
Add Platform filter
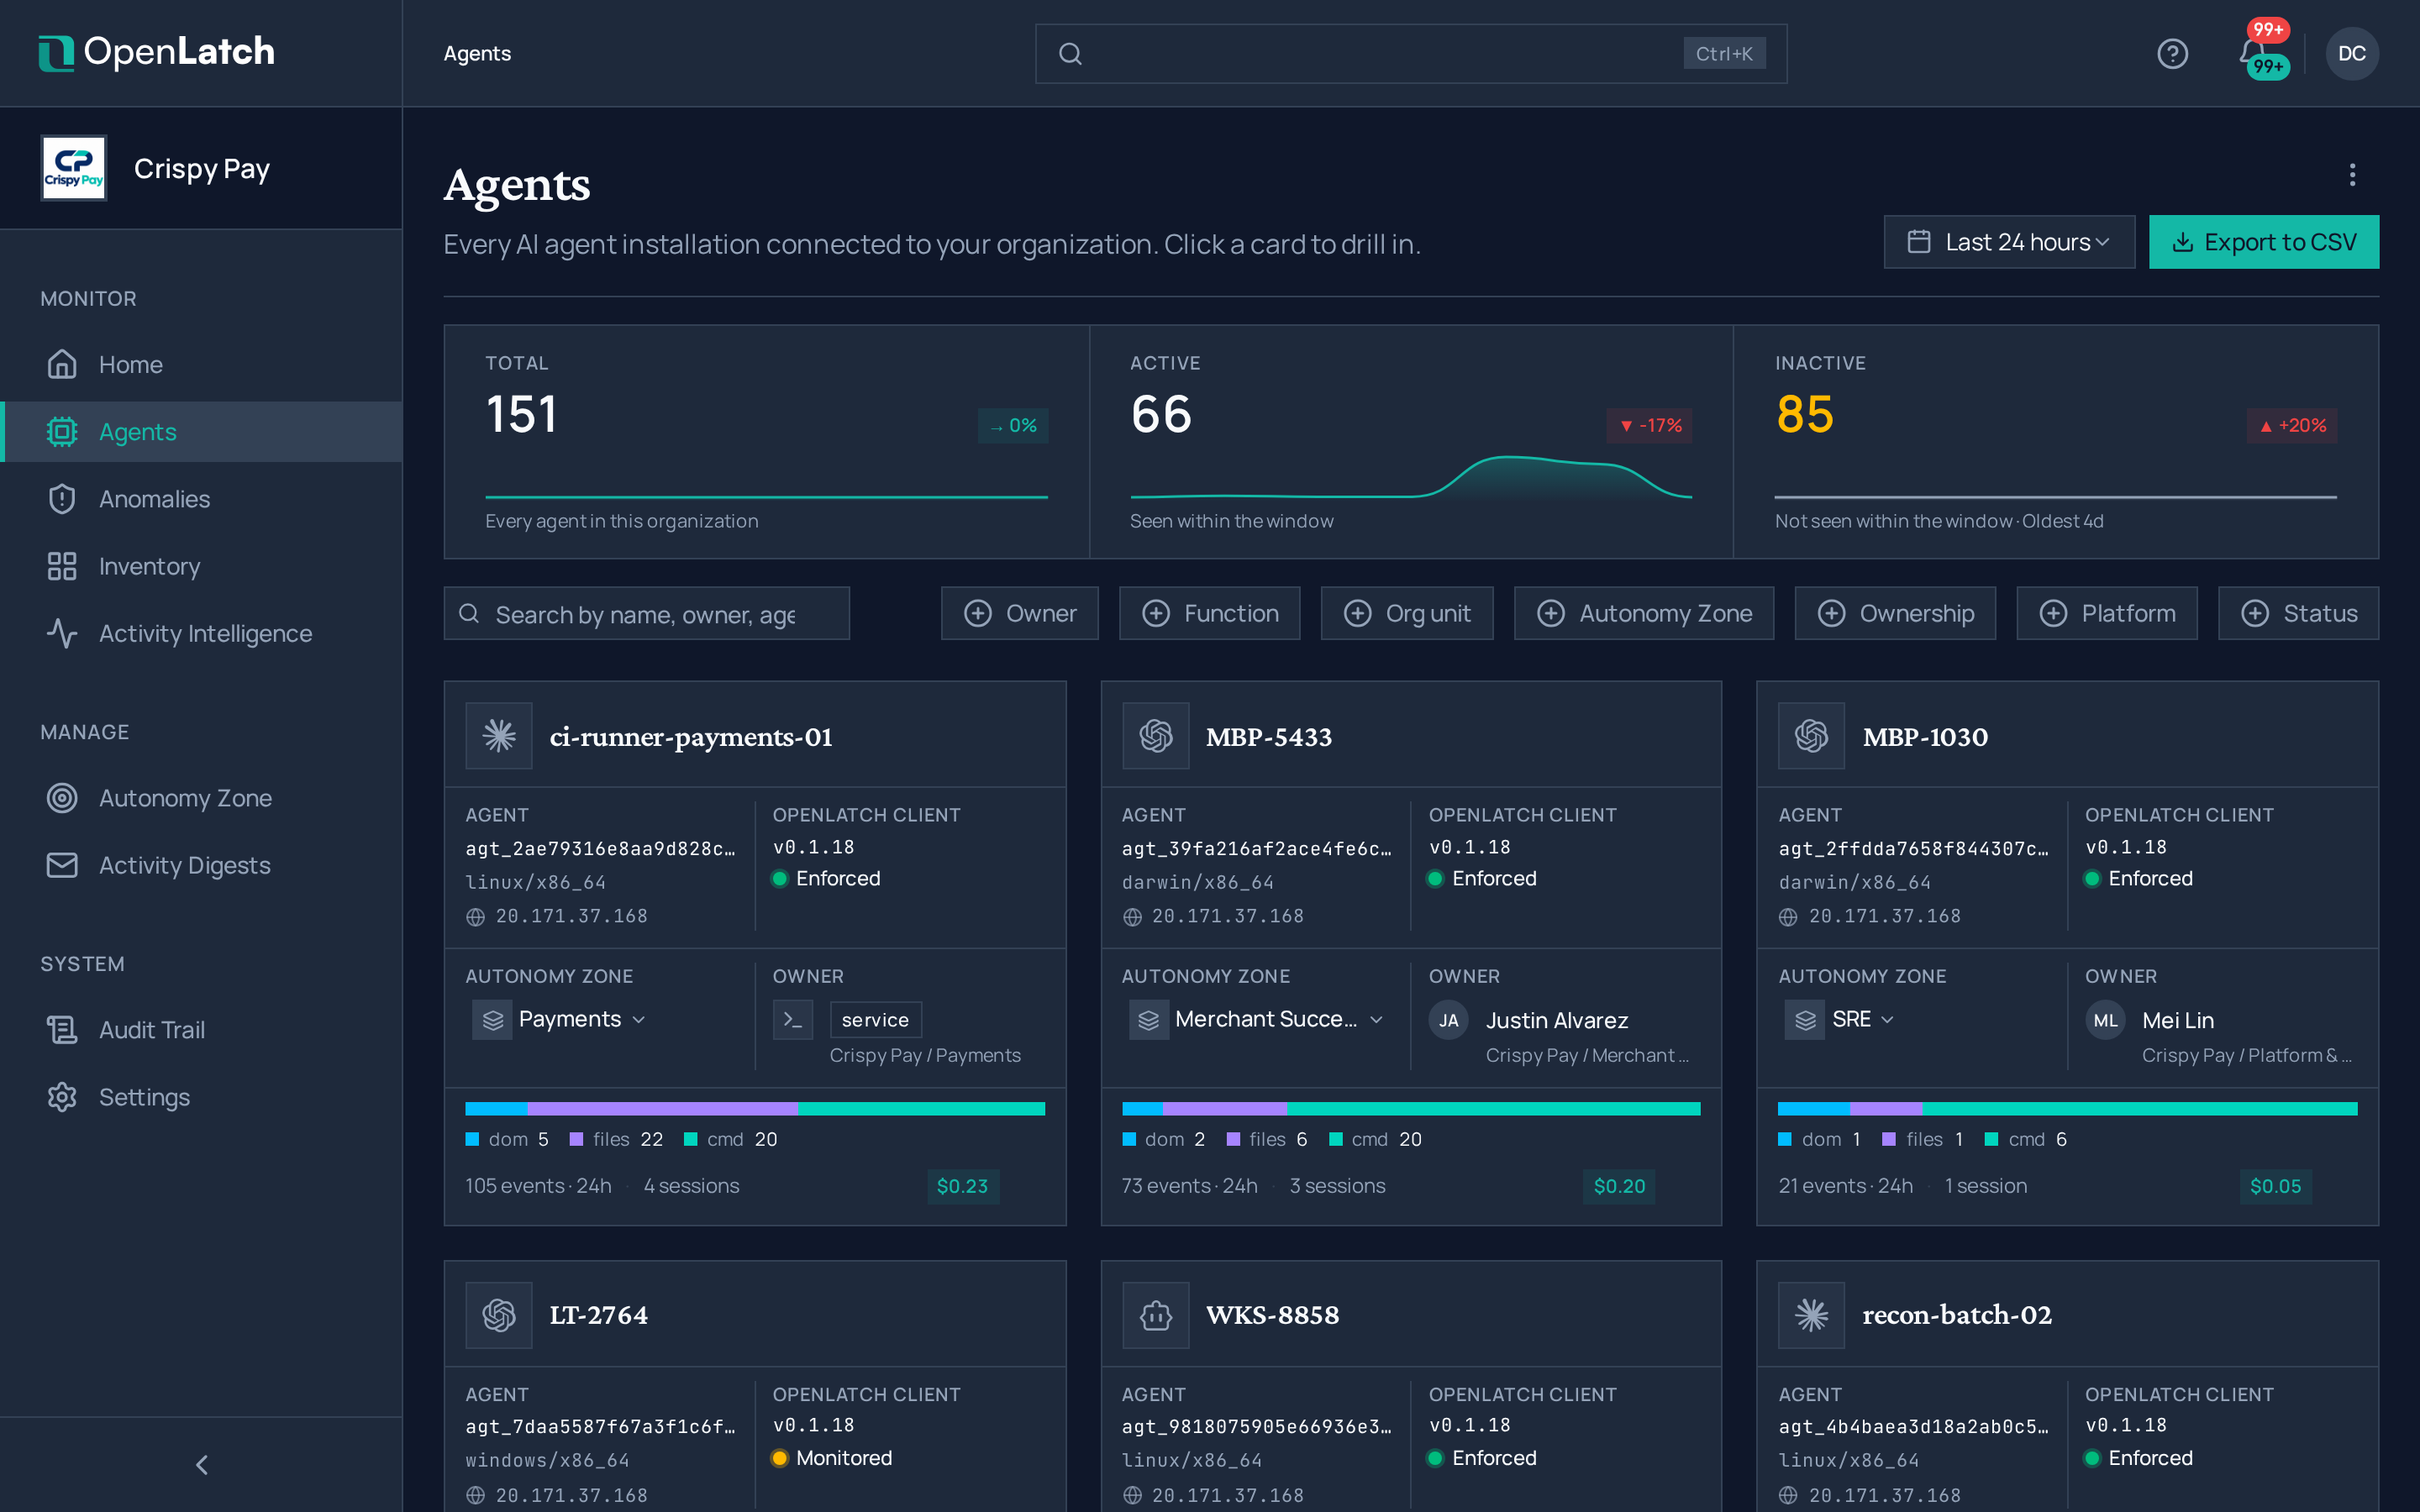2106,613
